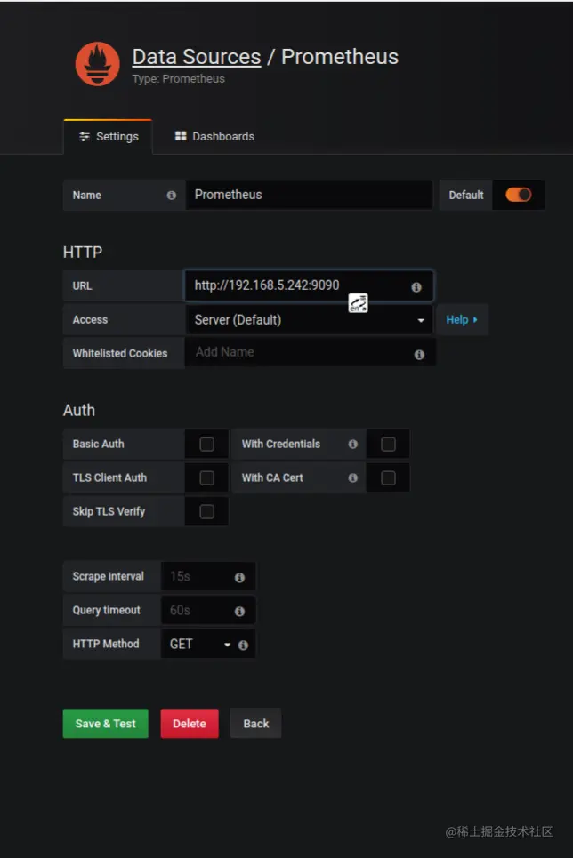This screenshot has height=858, width=573.
Task: Tick the Skip TLS Verify checkbox
Action: click(x=206, y=511)
